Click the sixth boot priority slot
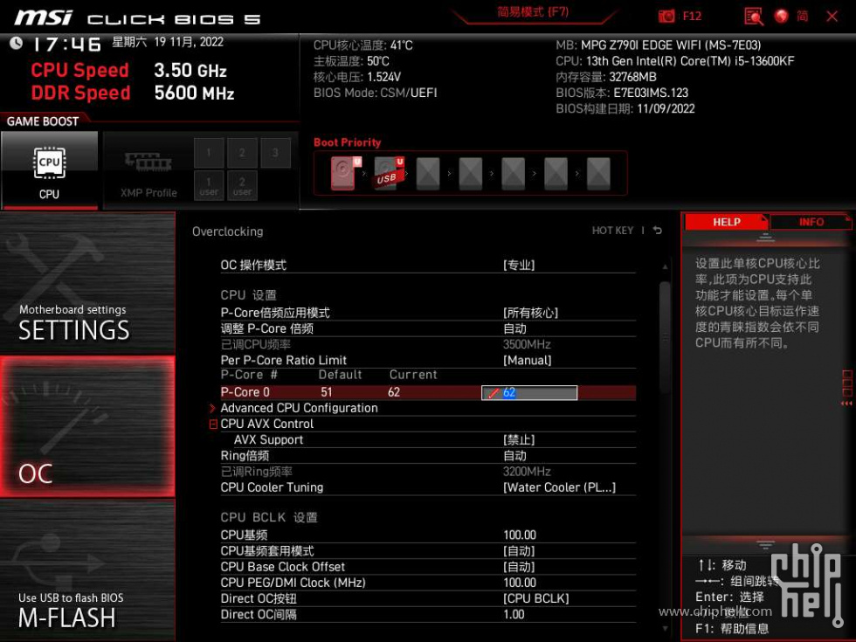This screenshot has height=642, width=856. [556, 174]
